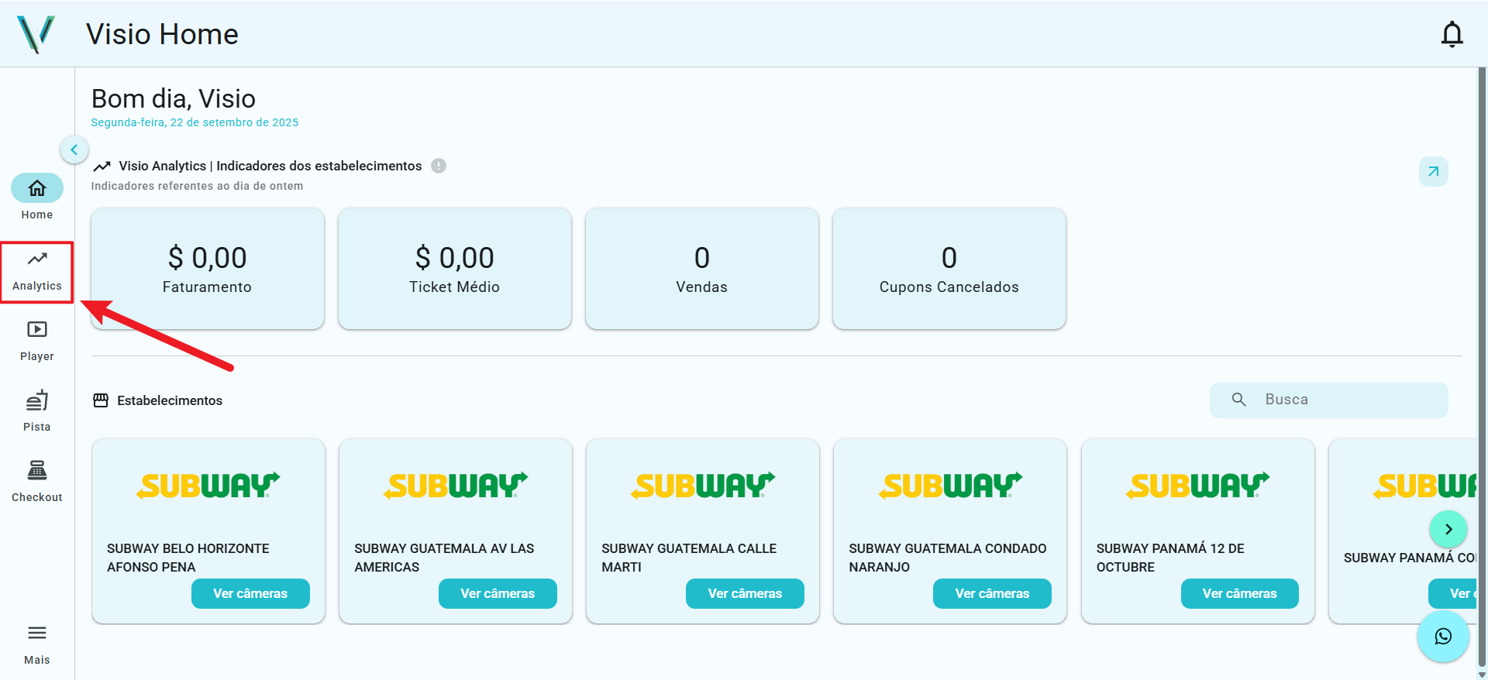Click the Visio logo in header
Image resolution: width=1488 pixels, height=680 pixels.
36,34
